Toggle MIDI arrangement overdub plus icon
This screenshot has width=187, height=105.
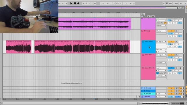point(84,3)
